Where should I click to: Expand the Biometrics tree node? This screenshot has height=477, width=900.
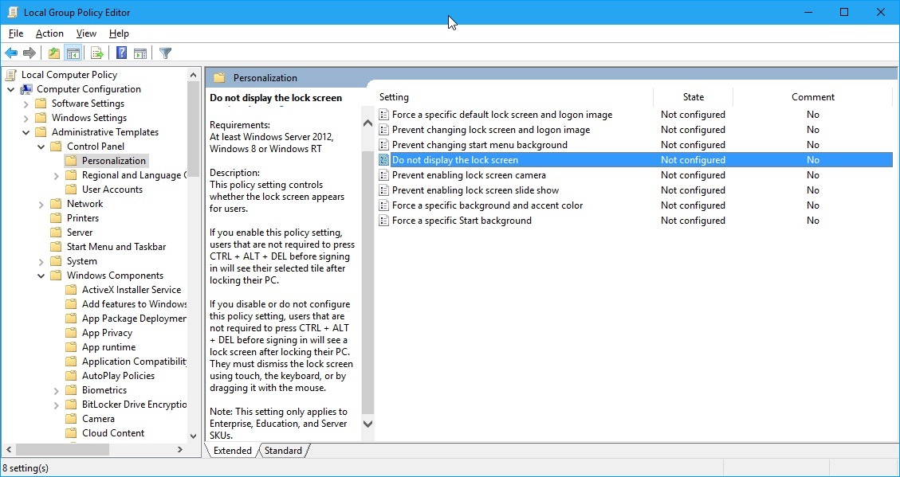[54, 389]
